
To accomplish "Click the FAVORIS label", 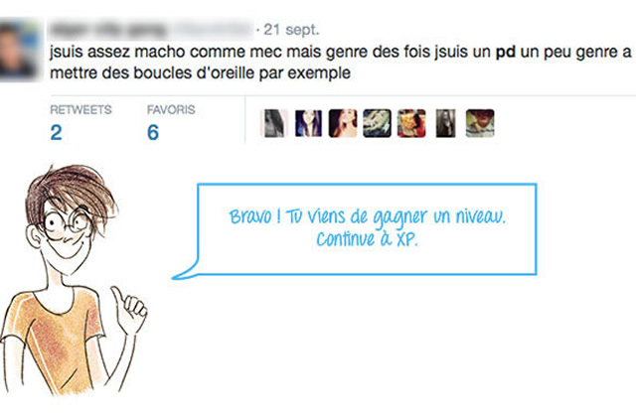I will (x=171, y=110).
